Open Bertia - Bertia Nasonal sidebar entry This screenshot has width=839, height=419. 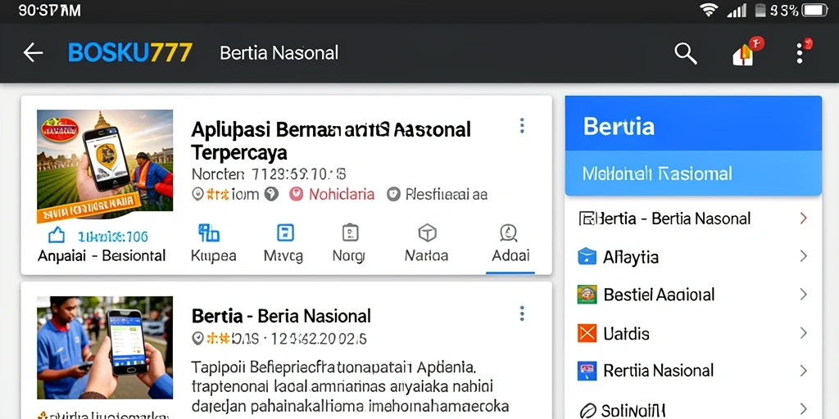(693, 218)
